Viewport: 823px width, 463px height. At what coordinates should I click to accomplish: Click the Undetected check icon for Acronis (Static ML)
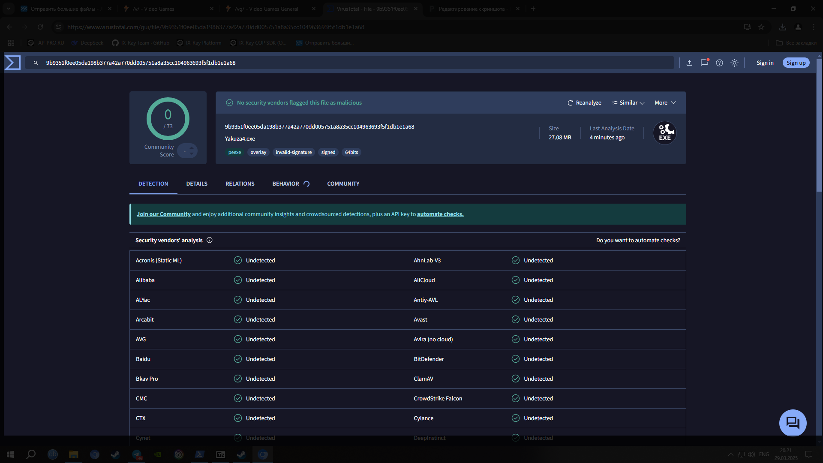(238, 260)
